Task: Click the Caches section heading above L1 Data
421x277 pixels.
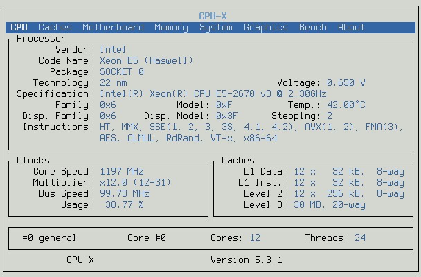Action: pos(238,160)
